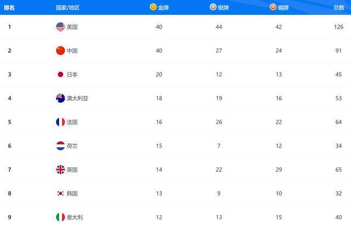This screenshot has width=351, height=225.
Task: Sort by 总数 column header
Action: click(339, 8)
